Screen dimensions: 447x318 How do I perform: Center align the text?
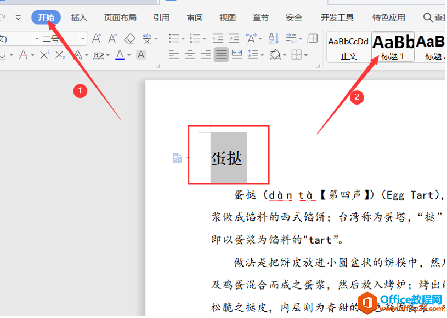point(190,54)
